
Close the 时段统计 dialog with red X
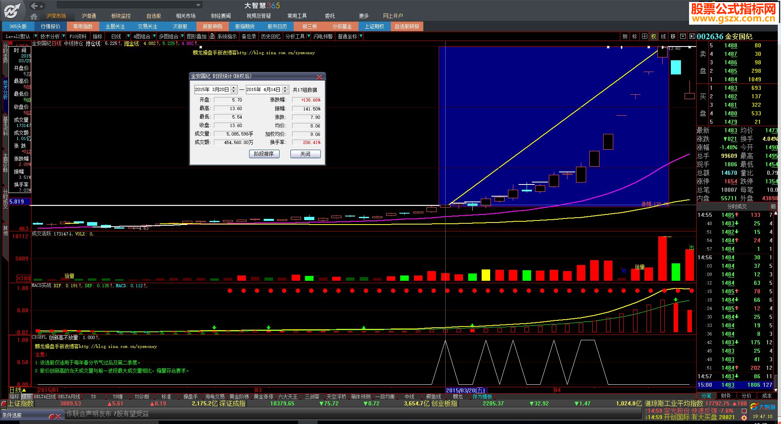click(x=319, y=76)
